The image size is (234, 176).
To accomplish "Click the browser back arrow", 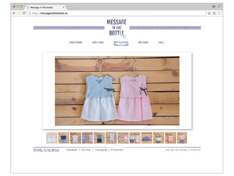I will coord(14,13).
